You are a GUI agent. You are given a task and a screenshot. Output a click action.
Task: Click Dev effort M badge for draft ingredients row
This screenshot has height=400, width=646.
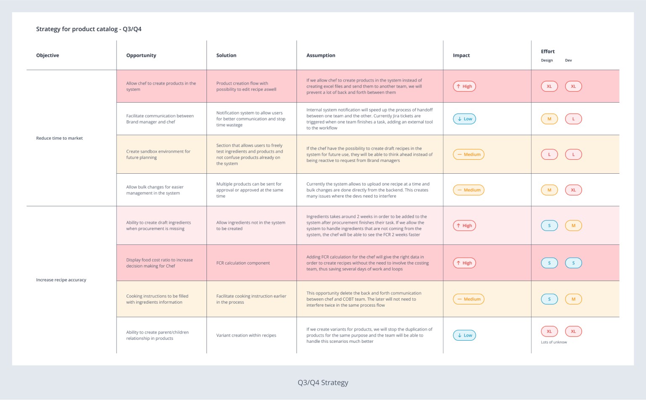tap(573, 225)
